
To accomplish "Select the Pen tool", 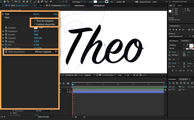I will click(27, 2).
